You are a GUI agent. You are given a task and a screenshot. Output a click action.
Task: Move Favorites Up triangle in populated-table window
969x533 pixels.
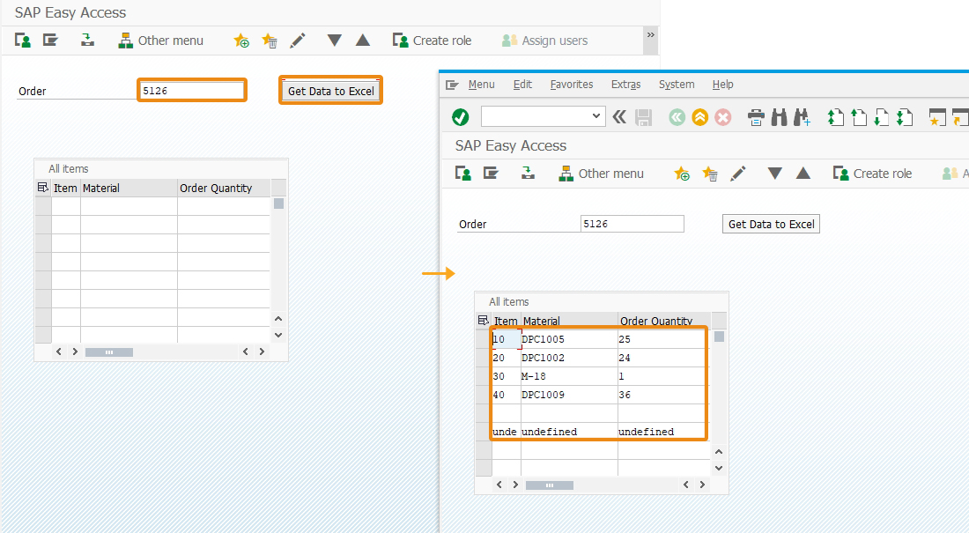pos(803,174)
